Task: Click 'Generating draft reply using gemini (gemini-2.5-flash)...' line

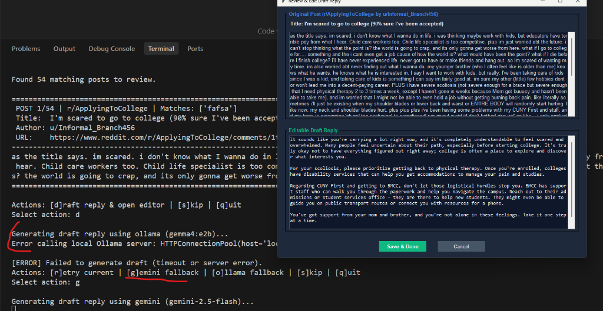Action: (132, 302)
